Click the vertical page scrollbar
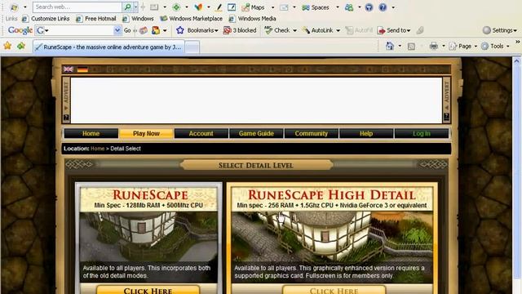This screenshot has width=522, height=294. point(516,176)
